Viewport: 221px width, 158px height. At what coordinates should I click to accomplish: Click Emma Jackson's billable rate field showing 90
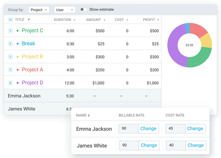pyautogui.click(x=129, y=128)
